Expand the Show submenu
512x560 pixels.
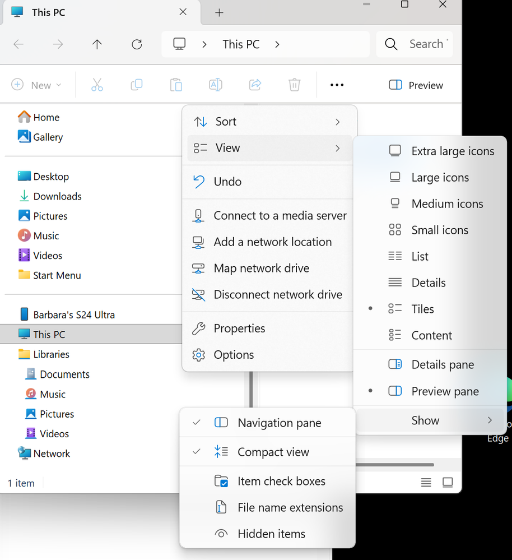[430, 420]
